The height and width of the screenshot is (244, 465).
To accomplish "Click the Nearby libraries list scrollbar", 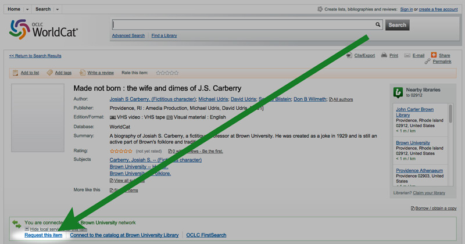I will tap(451, 113).
